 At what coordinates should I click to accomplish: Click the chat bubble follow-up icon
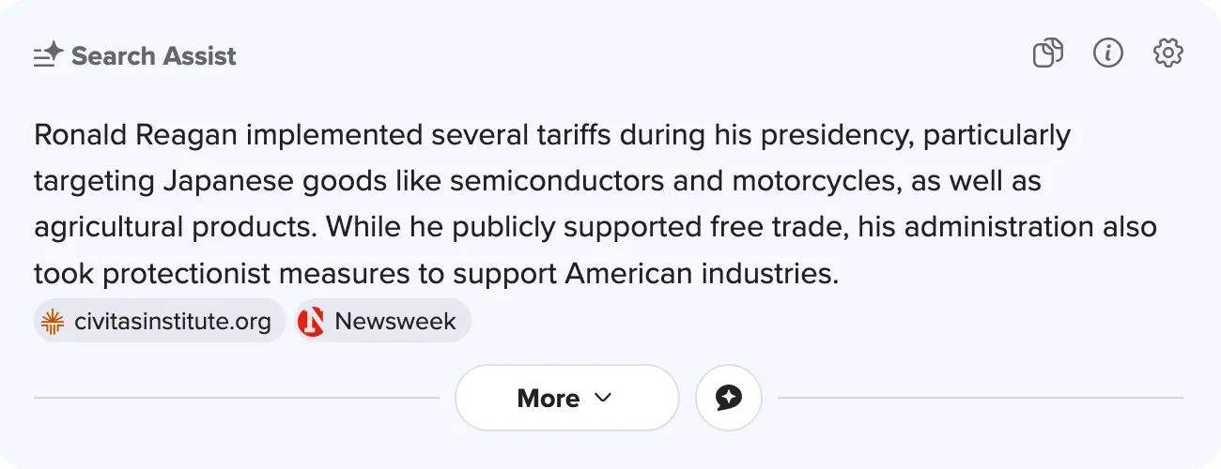tap(729, 398)
